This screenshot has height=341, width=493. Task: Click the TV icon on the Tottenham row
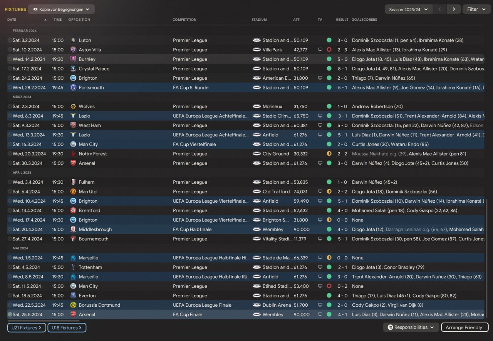point(320,267)
